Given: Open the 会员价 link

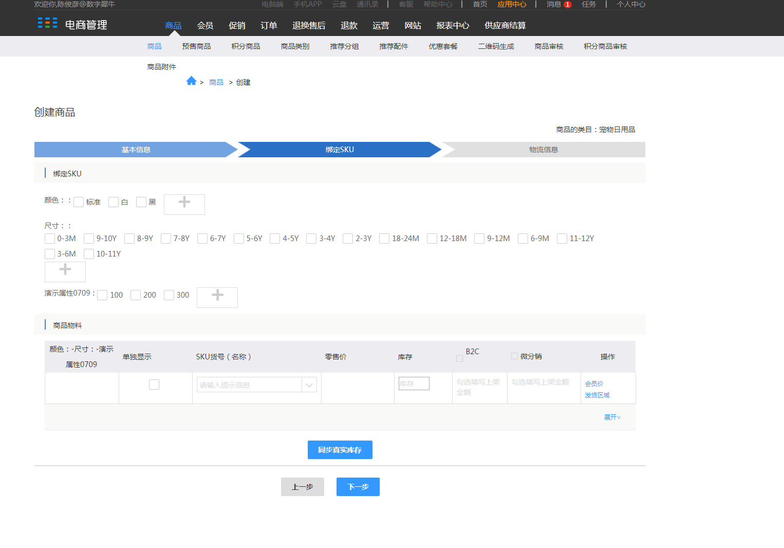Looking at the screenshot, I should tap(594, 384).
